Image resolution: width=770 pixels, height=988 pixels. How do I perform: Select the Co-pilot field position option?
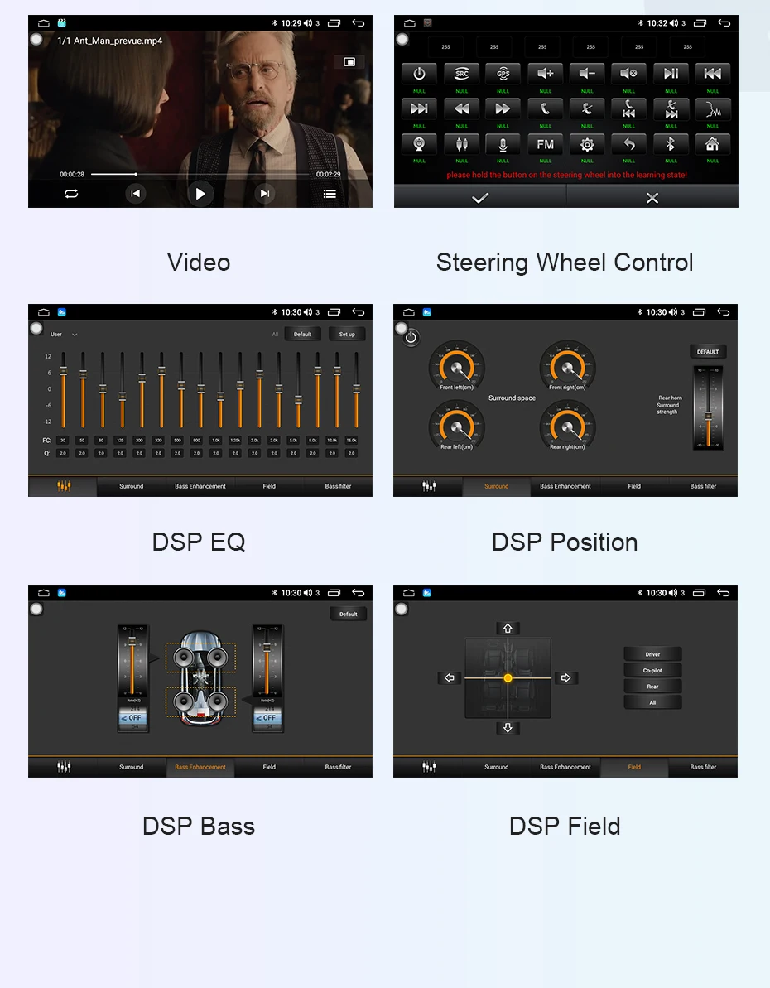(x=652, y=670)
